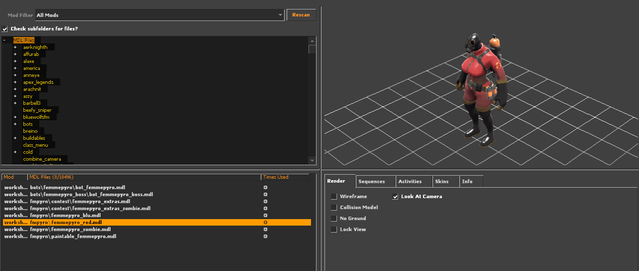The height and width of the screenshot is (271, 639).
Task: Sort by Times Used column header
Action: pyautogui.click(x=285, y=177)
